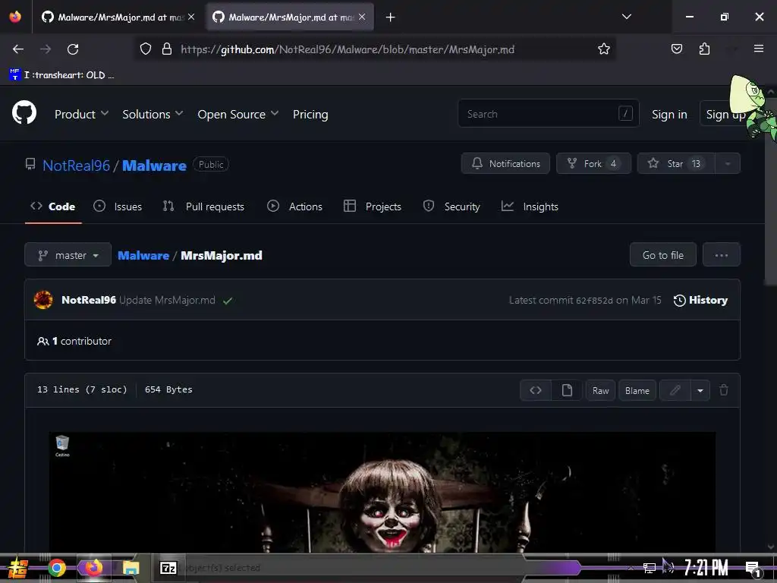
Task: Click the transheart OLD bookmark
Action: pos(61,75)
